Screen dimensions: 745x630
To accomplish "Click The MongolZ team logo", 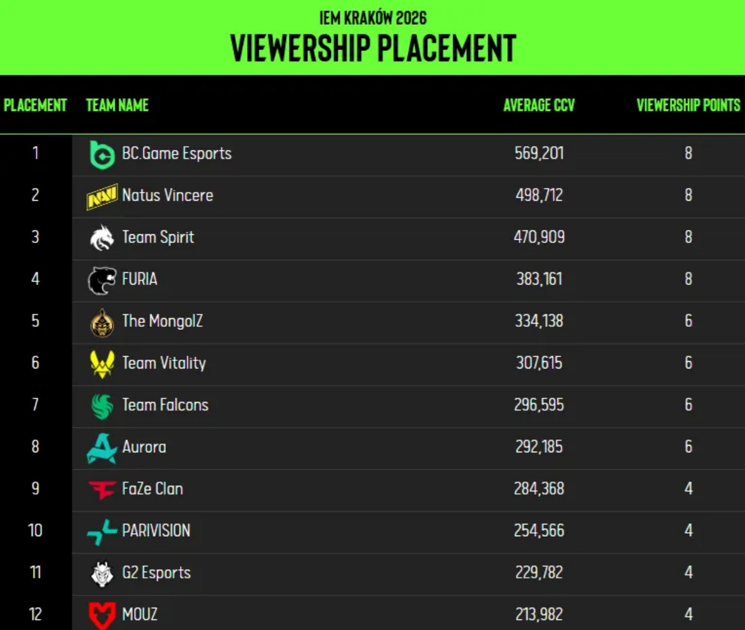I will pos(102,322).
